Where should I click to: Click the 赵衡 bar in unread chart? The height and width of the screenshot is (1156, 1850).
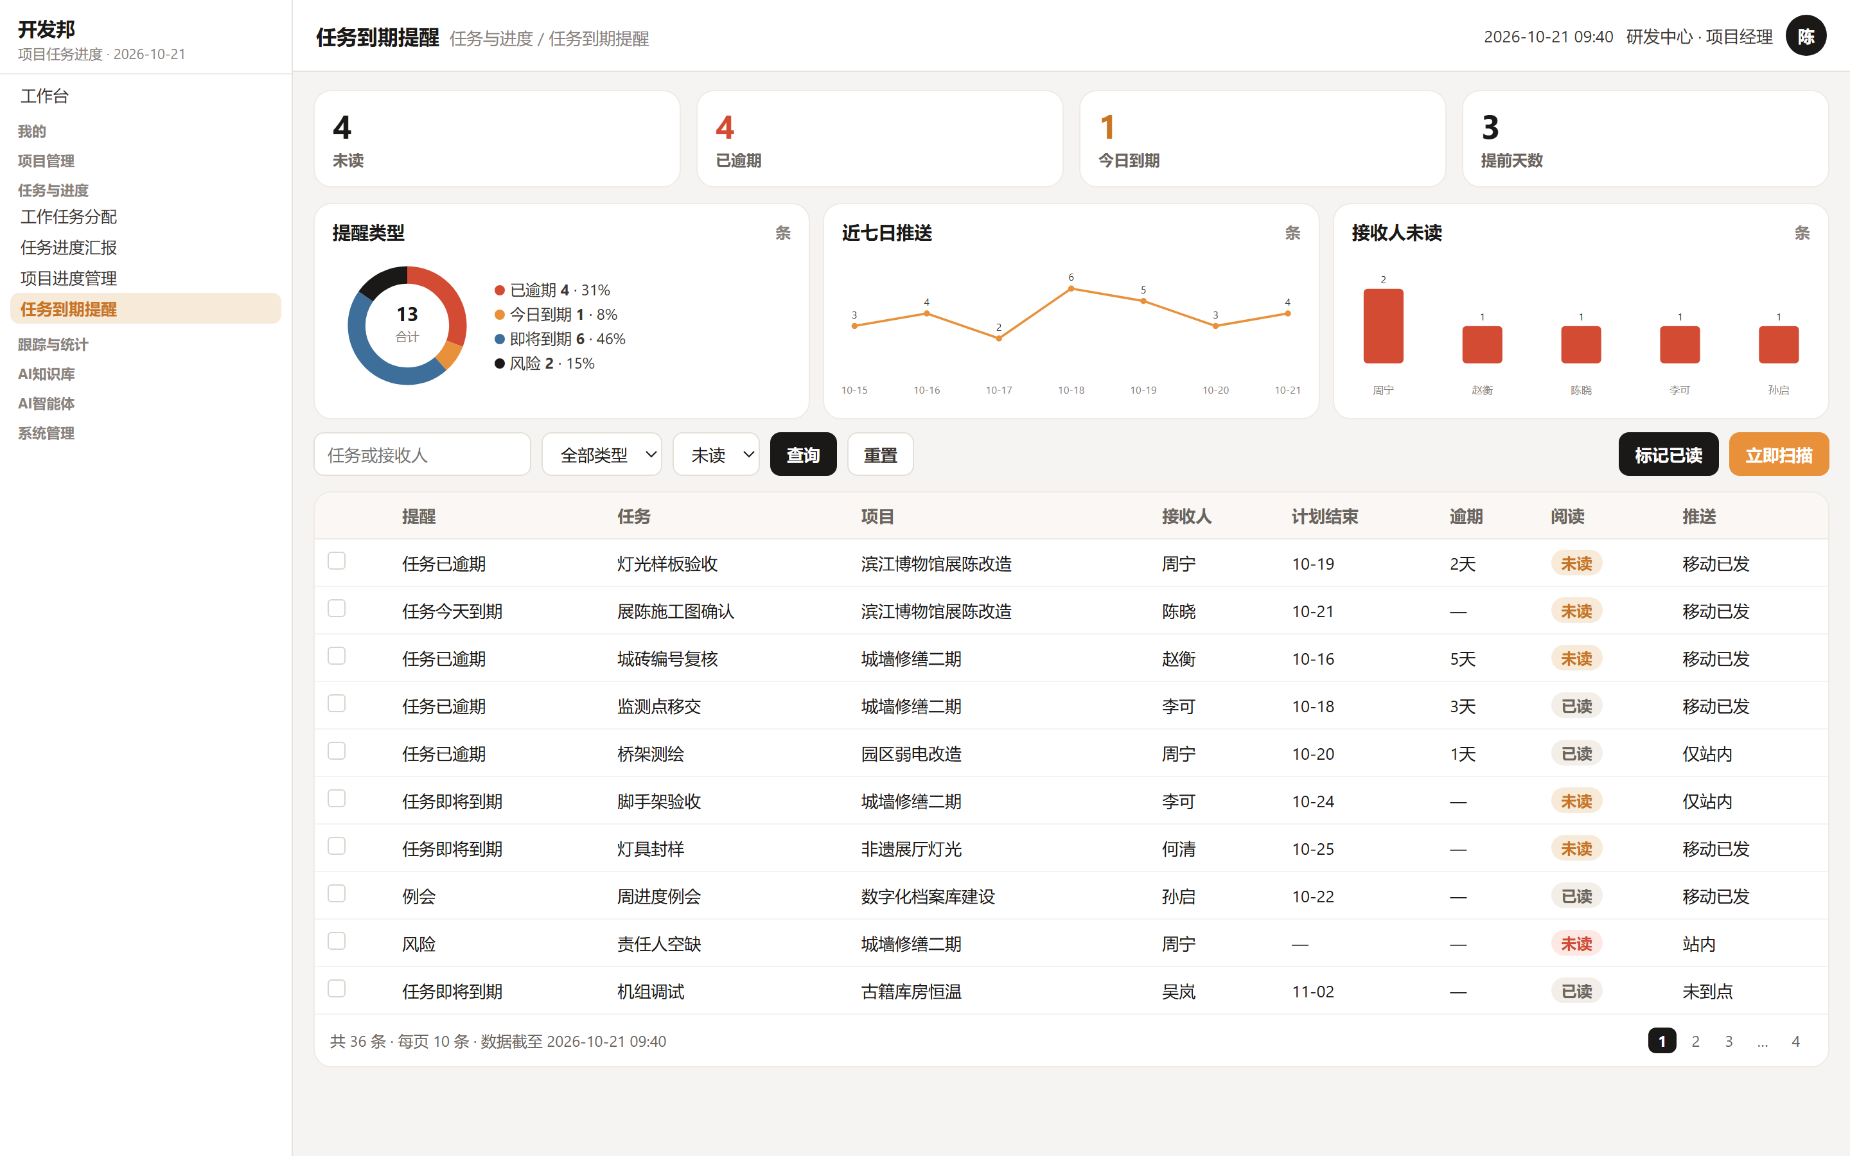point(1481,344)
